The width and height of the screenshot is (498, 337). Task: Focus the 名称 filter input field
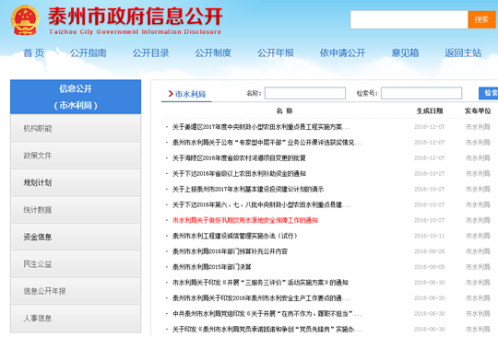pyautogui.click(x=305, y=93)
